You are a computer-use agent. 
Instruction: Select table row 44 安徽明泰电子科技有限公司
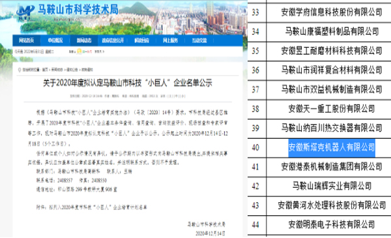point(319,225)
